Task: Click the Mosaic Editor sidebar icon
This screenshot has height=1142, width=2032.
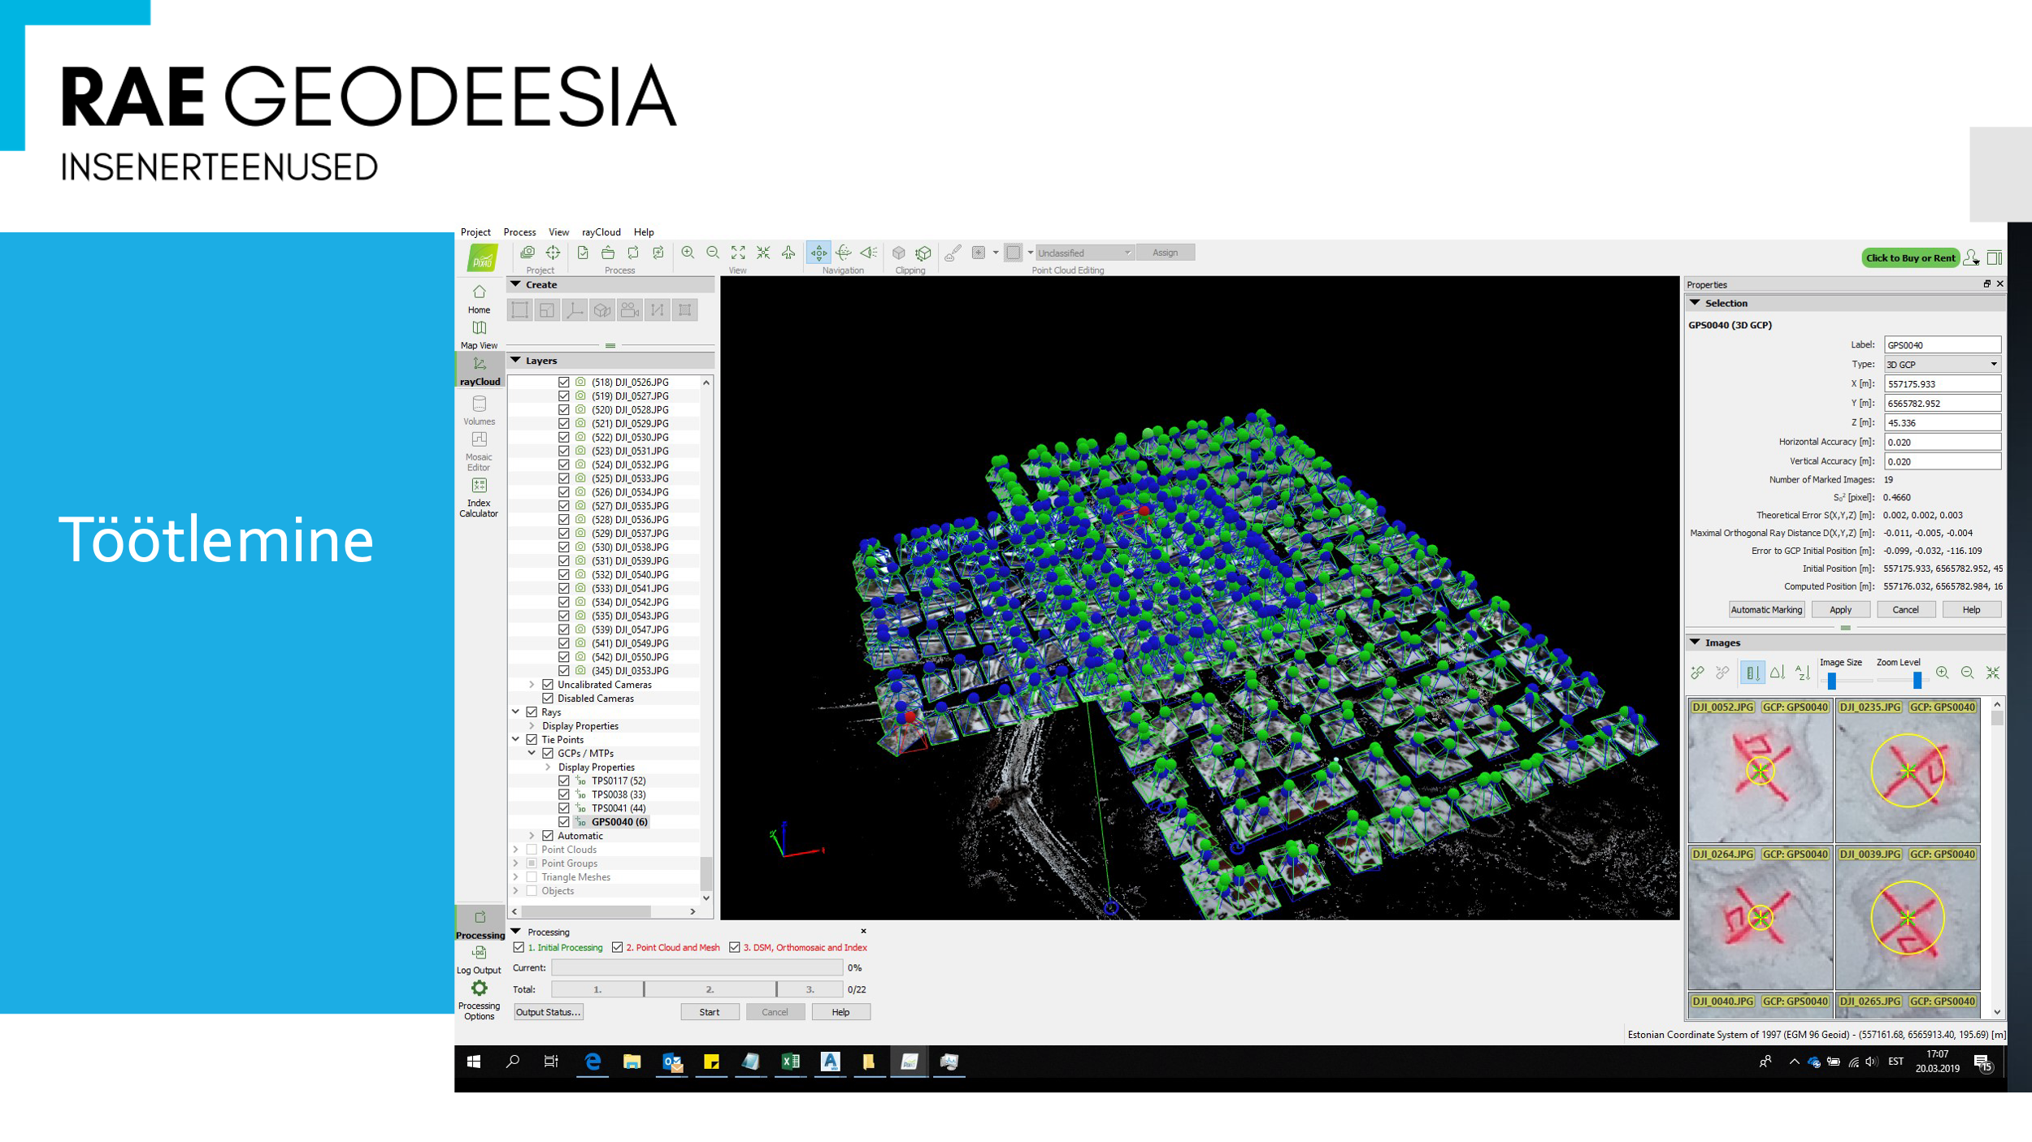Action: tap(479, 440)
